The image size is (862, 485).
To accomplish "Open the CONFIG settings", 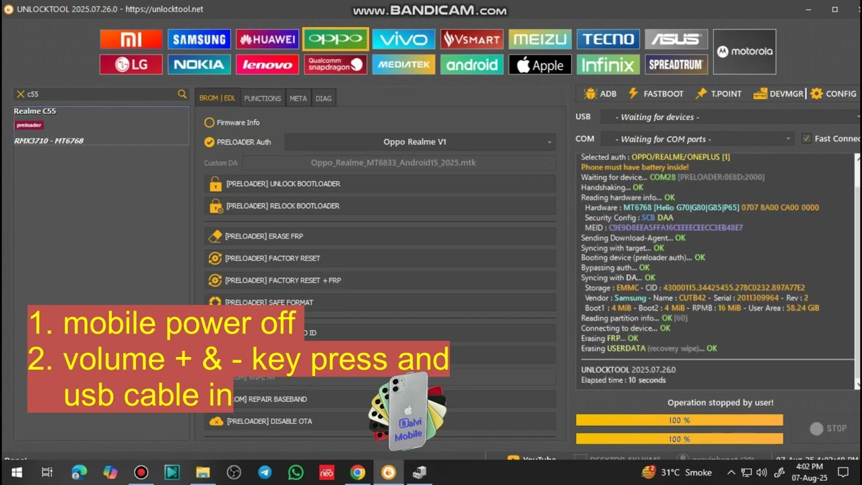I will pos(834,94).
